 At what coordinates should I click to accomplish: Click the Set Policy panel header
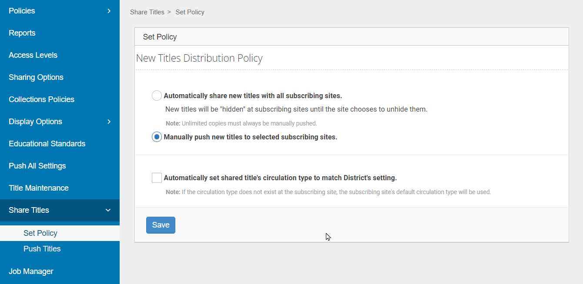click(x=160, y=36)
